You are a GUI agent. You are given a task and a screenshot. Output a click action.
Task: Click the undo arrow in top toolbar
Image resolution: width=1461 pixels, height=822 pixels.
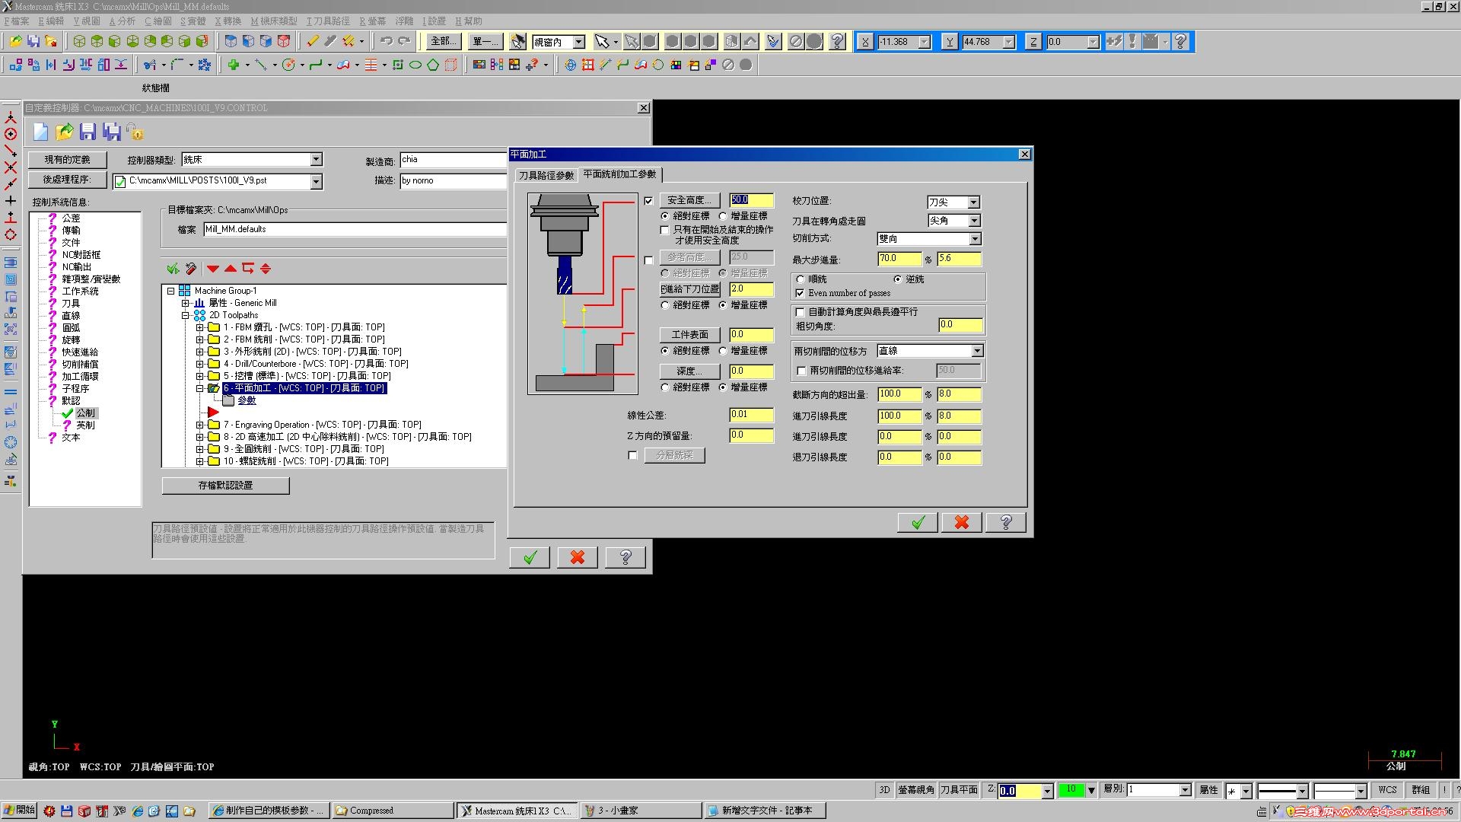[x=387, y=41]
